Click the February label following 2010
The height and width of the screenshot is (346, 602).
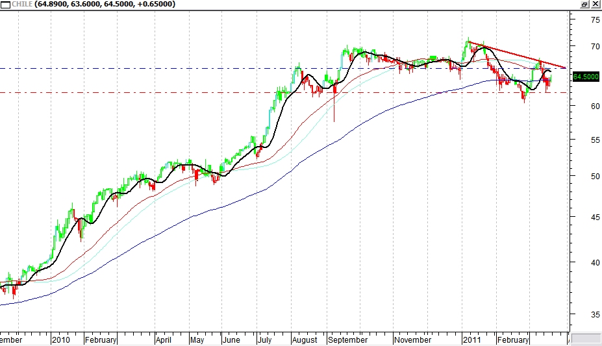pos(101,340)
